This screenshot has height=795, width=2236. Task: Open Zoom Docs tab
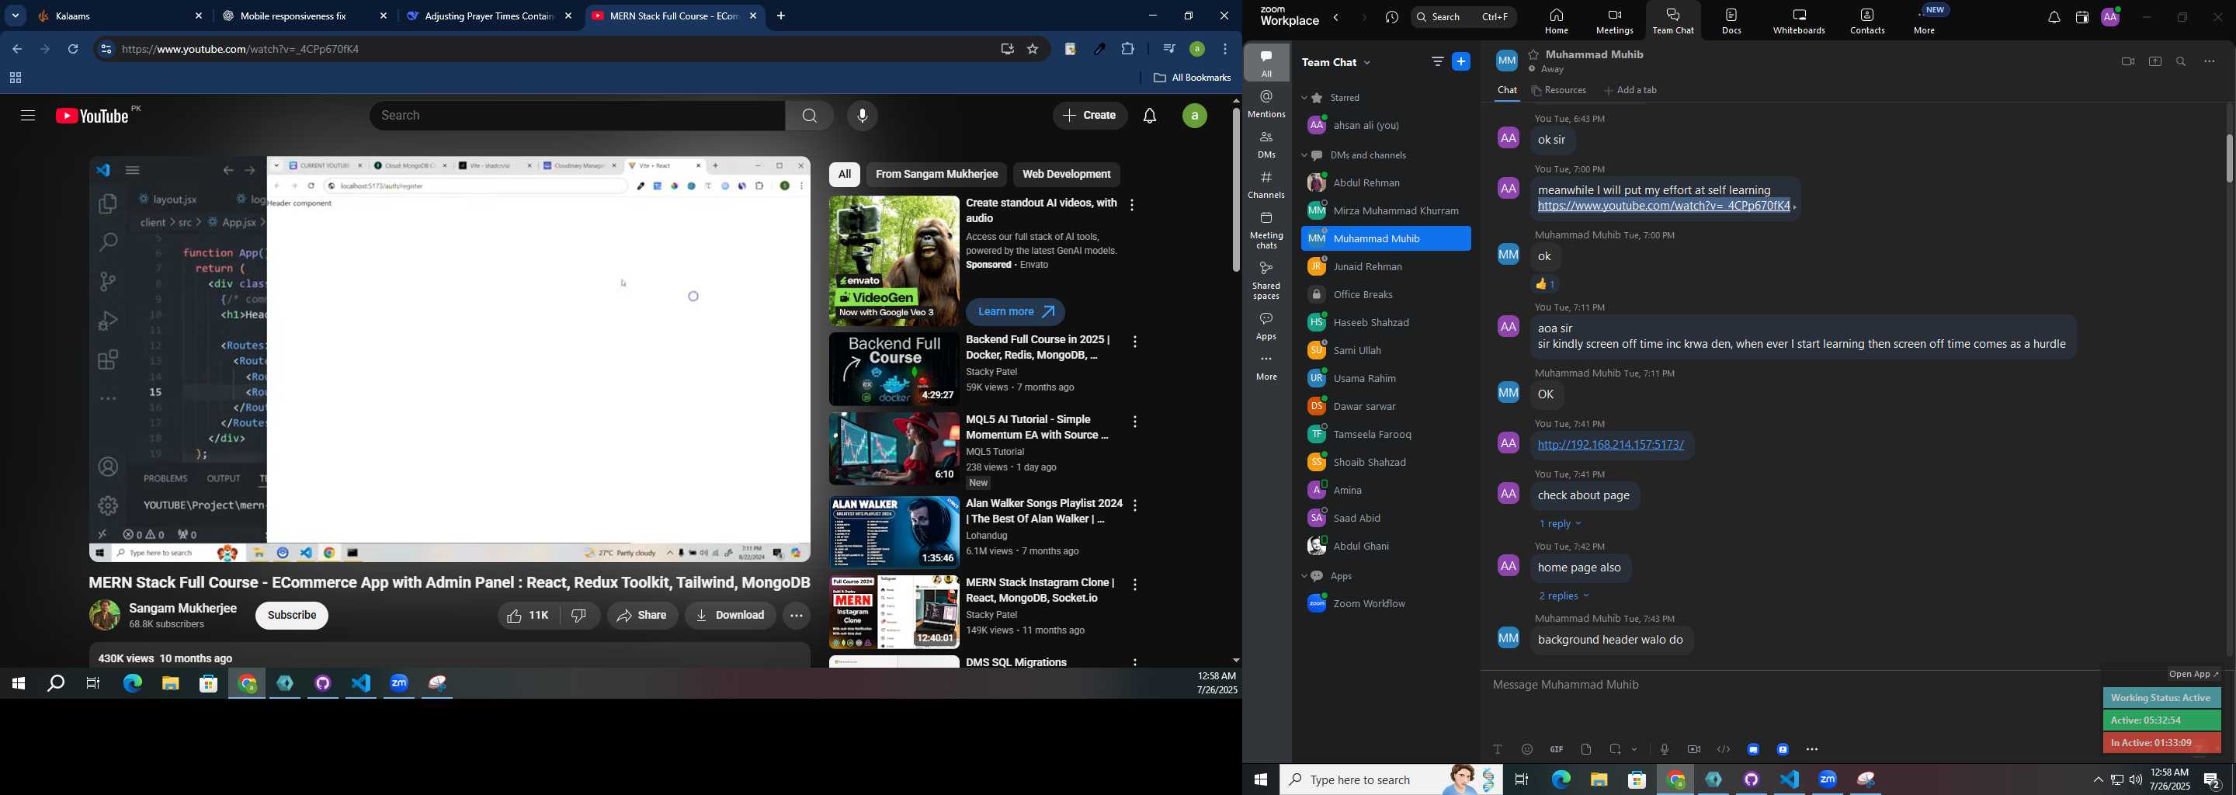click(x=1731, y=22)
